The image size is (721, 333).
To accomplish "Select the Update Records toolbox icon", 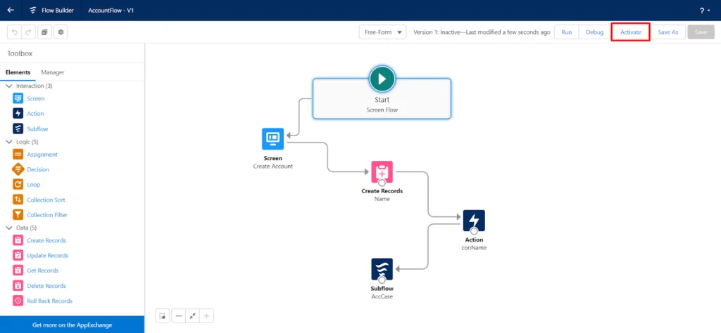I will pos(18,256).
